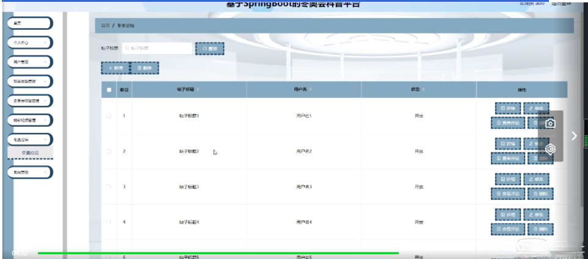This screenshot has width=588, height=259.
Task: Click the 开放 status in row 1
Action: [x=419, y=116]
